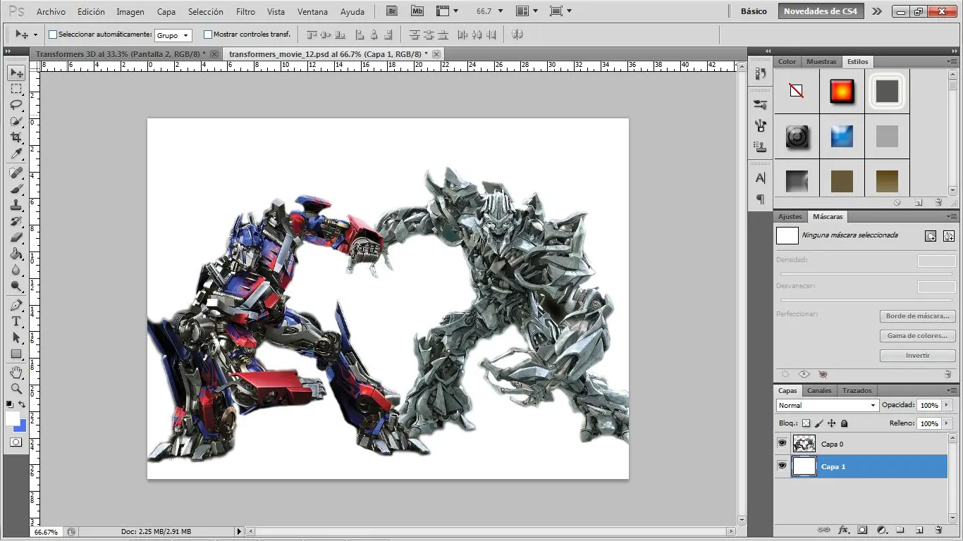Pick the Clone Stamp tool
Viewport: 963px width, 541px height.
16,205
